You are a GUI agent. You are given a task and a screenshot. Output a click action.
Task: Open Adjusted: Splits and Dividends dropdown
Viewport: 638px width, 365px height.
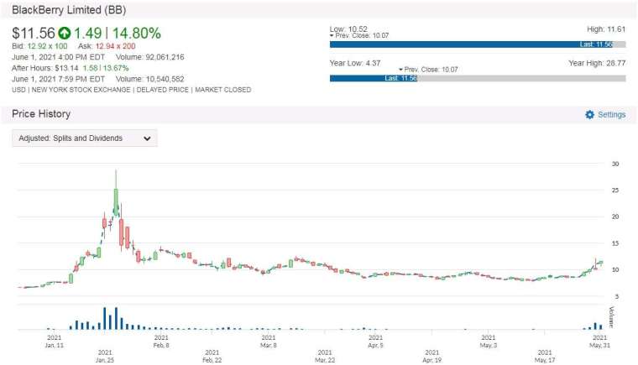click(85, 138)
